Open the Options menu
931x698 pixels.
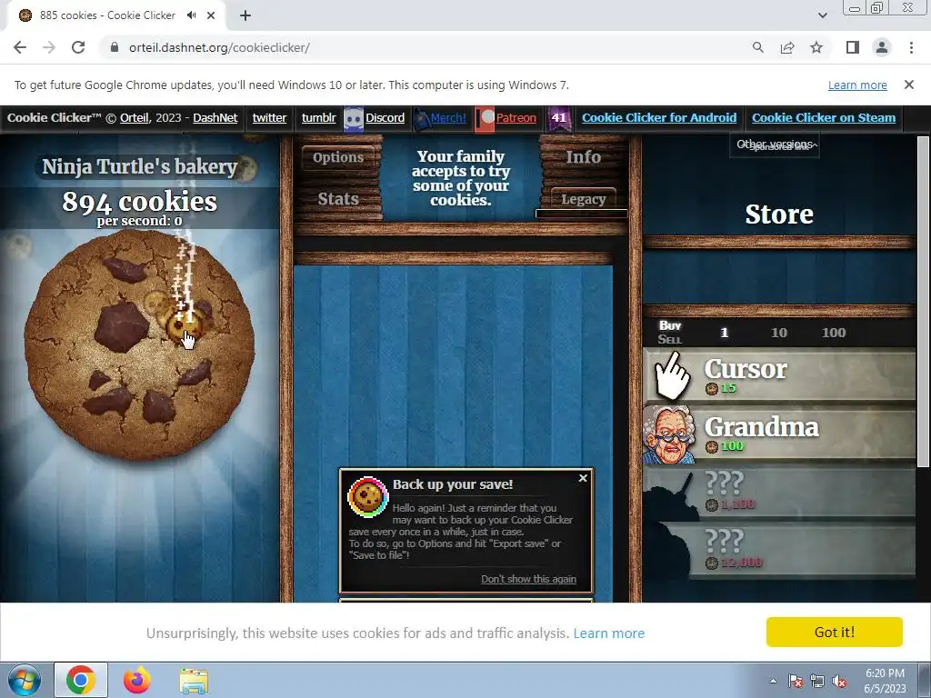[x=338, y=157]
